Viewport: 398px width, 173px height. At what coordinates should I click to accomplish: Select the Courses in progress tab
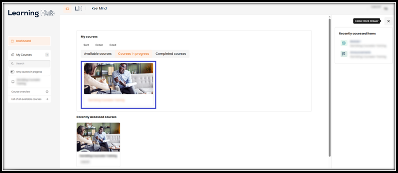(133, 54)
